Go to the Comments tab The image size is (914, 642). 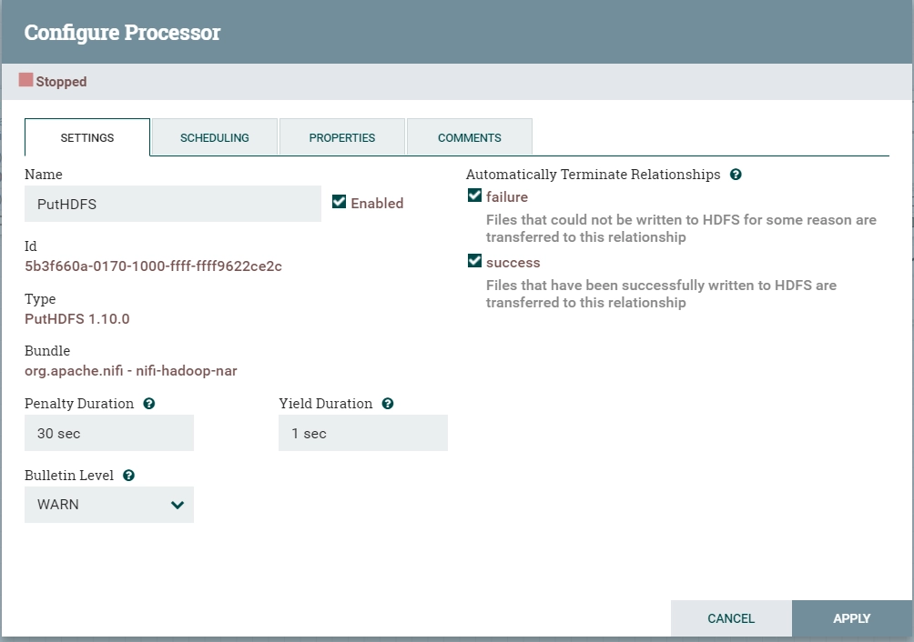pos(469,137)
